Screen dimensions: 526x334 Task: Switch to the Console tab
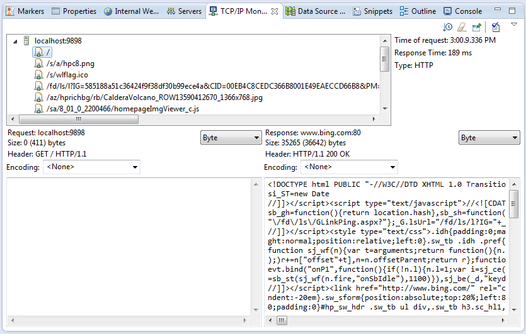point(462,11)
